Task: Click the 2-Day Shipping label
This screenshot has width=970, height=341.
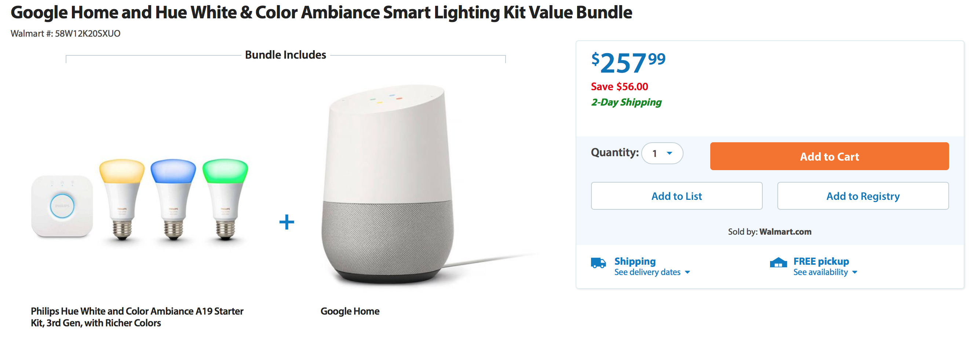Action: [626, 102]
